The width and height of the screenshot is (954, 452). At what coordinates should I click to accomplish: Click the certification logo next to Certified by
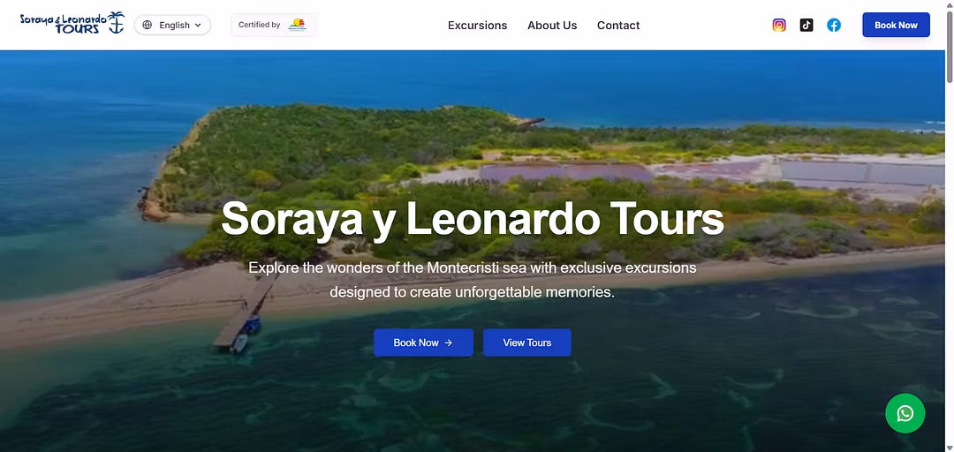click(298, 25)
